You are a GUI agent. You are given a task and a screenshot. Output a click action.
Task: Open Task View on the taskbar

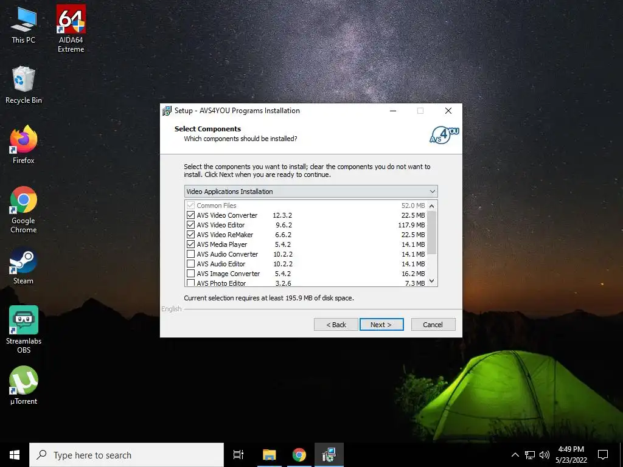(238, 455)
